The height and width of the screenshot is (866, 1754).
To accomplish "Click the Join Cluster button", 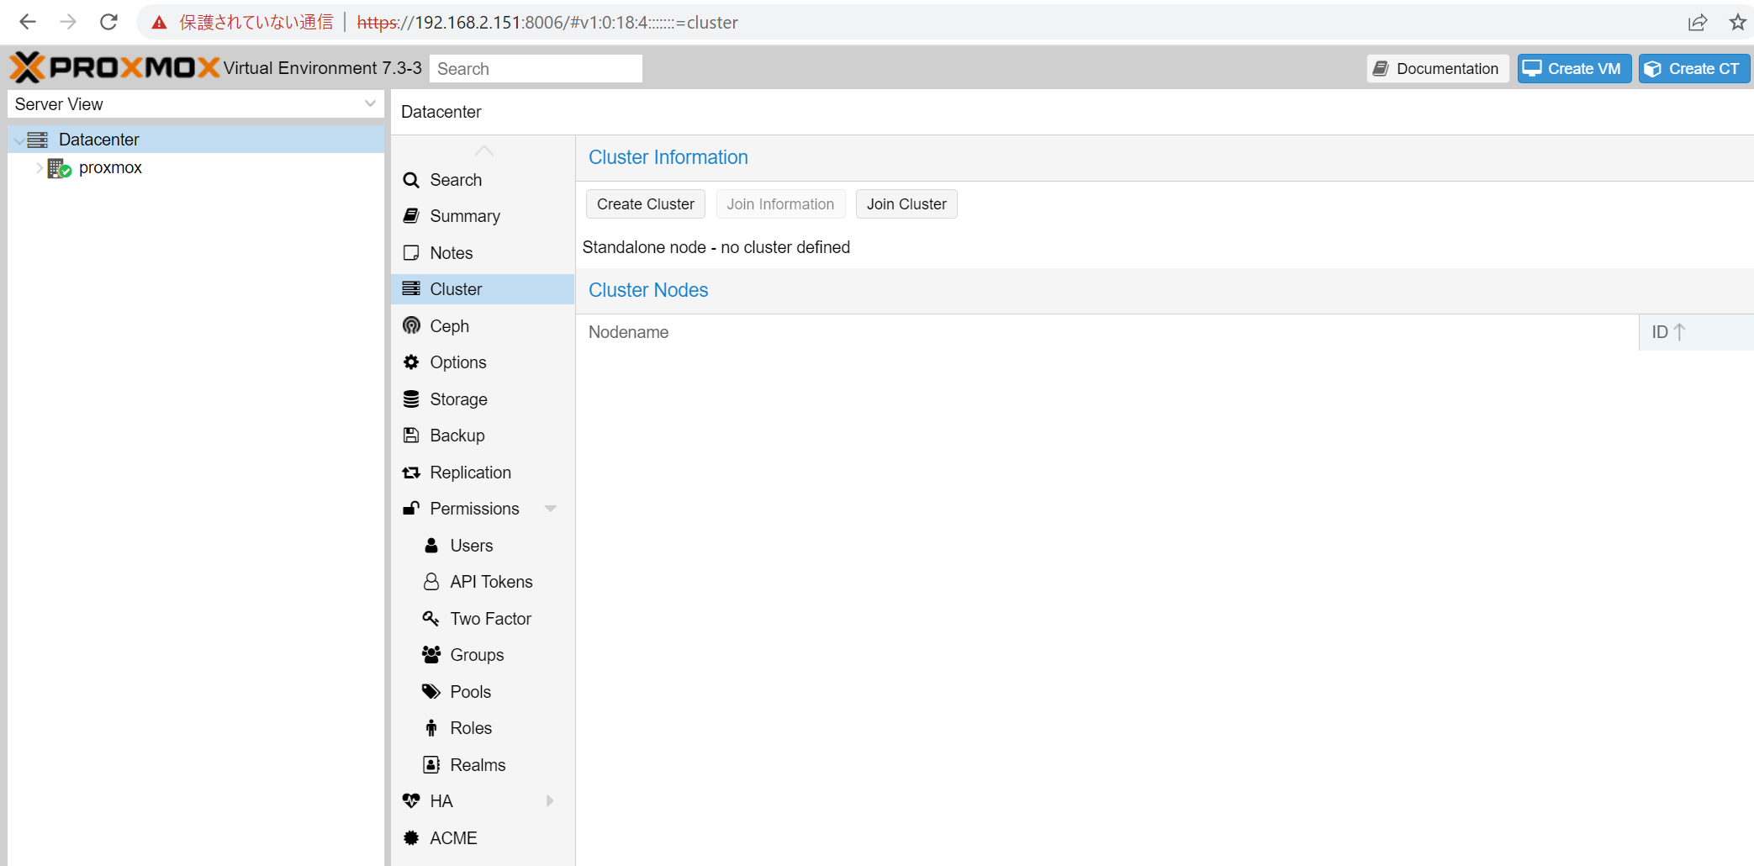I will [906, 204].
